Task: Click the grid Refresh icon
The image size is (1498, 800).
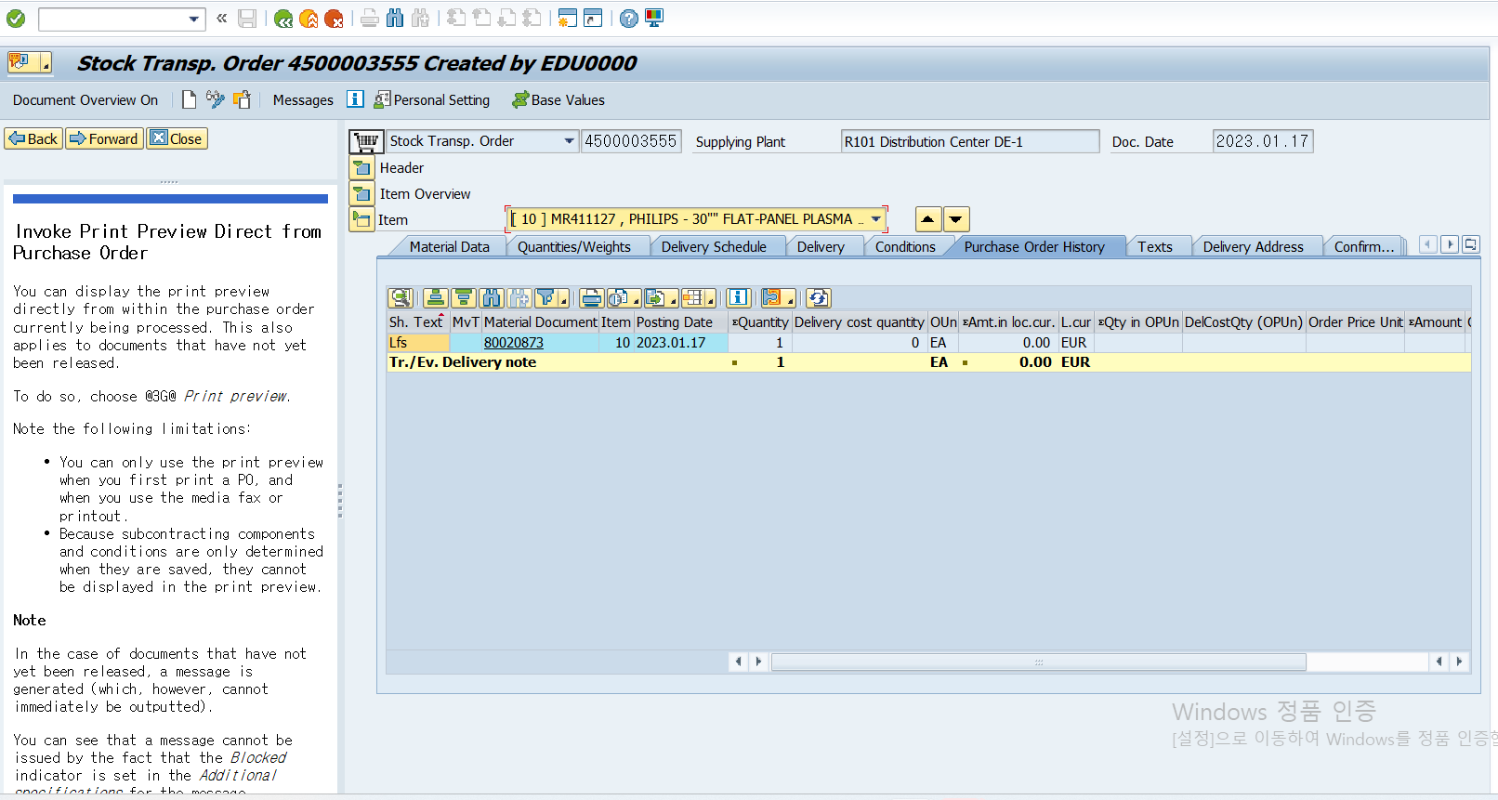Action: pos(818,297)
